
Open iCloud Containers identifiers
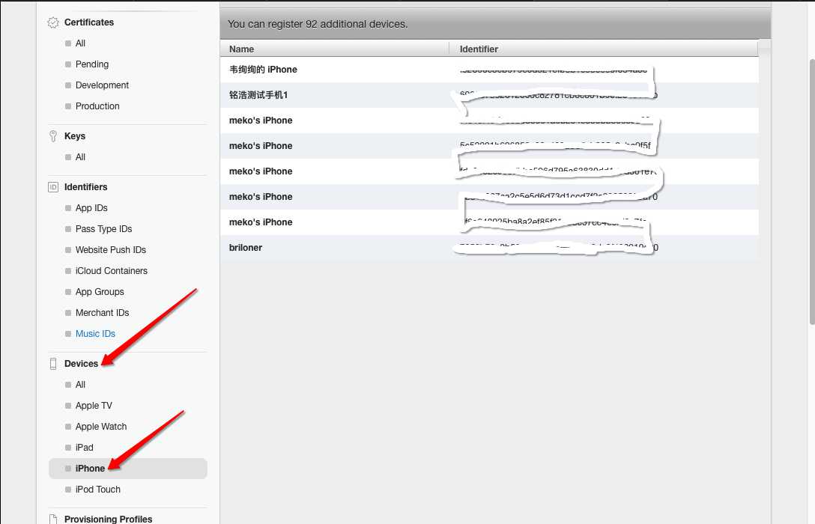tap(112, 271)
